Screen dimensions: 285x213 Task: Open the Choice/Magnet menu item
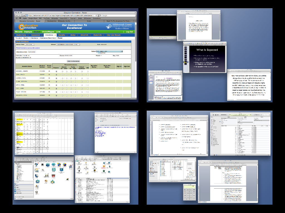[48, 32]
